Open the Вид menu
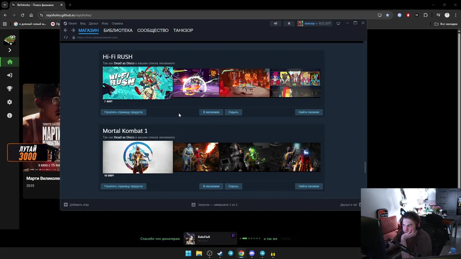The image size is (461, 259). 83,23
